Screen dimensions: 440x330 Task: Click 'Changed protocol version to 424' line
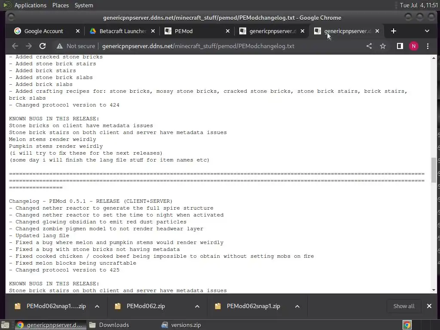click(64, 105)
